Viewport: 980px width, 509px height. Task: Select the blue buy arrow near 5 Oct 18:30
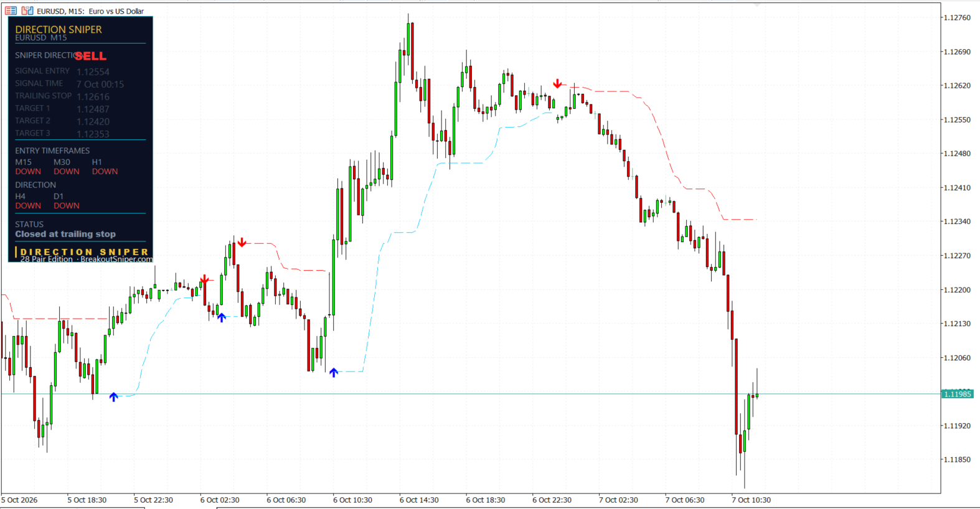[x=113, y=397]
